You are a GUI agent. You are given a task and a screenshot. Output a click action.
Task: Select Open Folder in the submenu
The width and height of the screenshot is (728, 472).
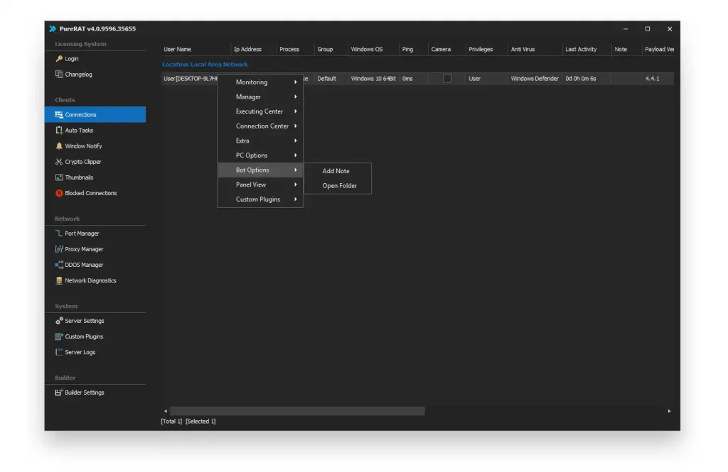[339, 186]
